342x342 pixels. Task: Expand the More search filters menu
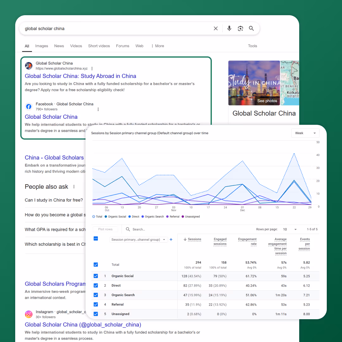(x=157, y=46)
